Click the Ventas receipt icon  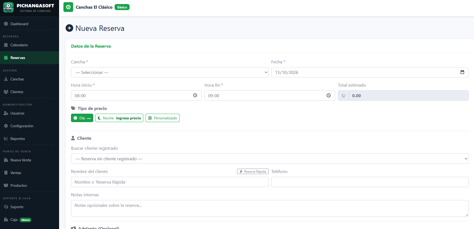pos(6,173)
